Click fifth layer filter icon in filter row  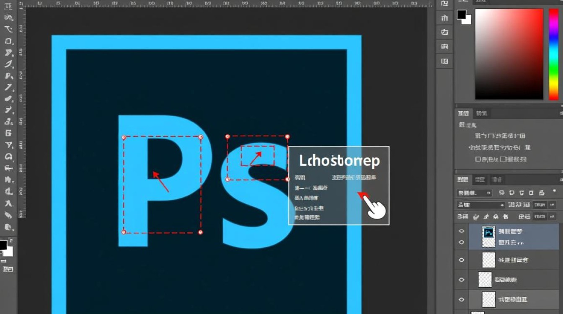click(542, 193)
